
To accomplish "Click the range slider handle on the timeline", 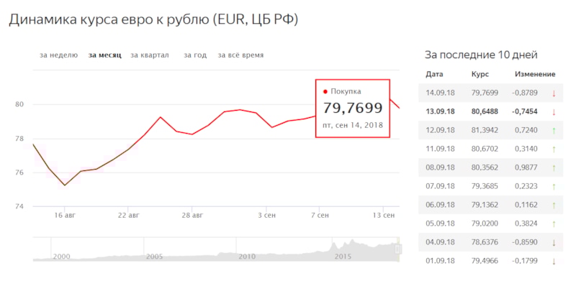I will coord(398,249).
